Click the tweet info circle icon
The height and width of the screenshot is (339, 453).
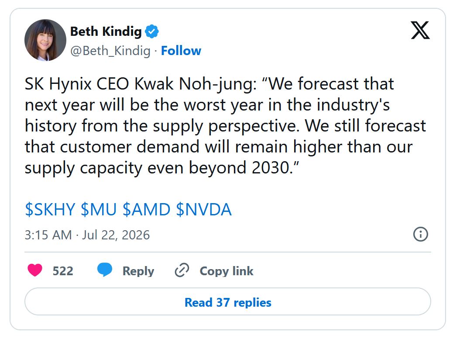[x=421, y=234]
